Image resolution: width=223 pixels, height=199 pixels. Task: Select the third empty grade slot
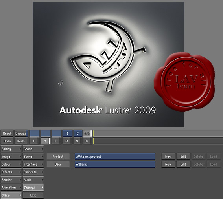point(57,133)
